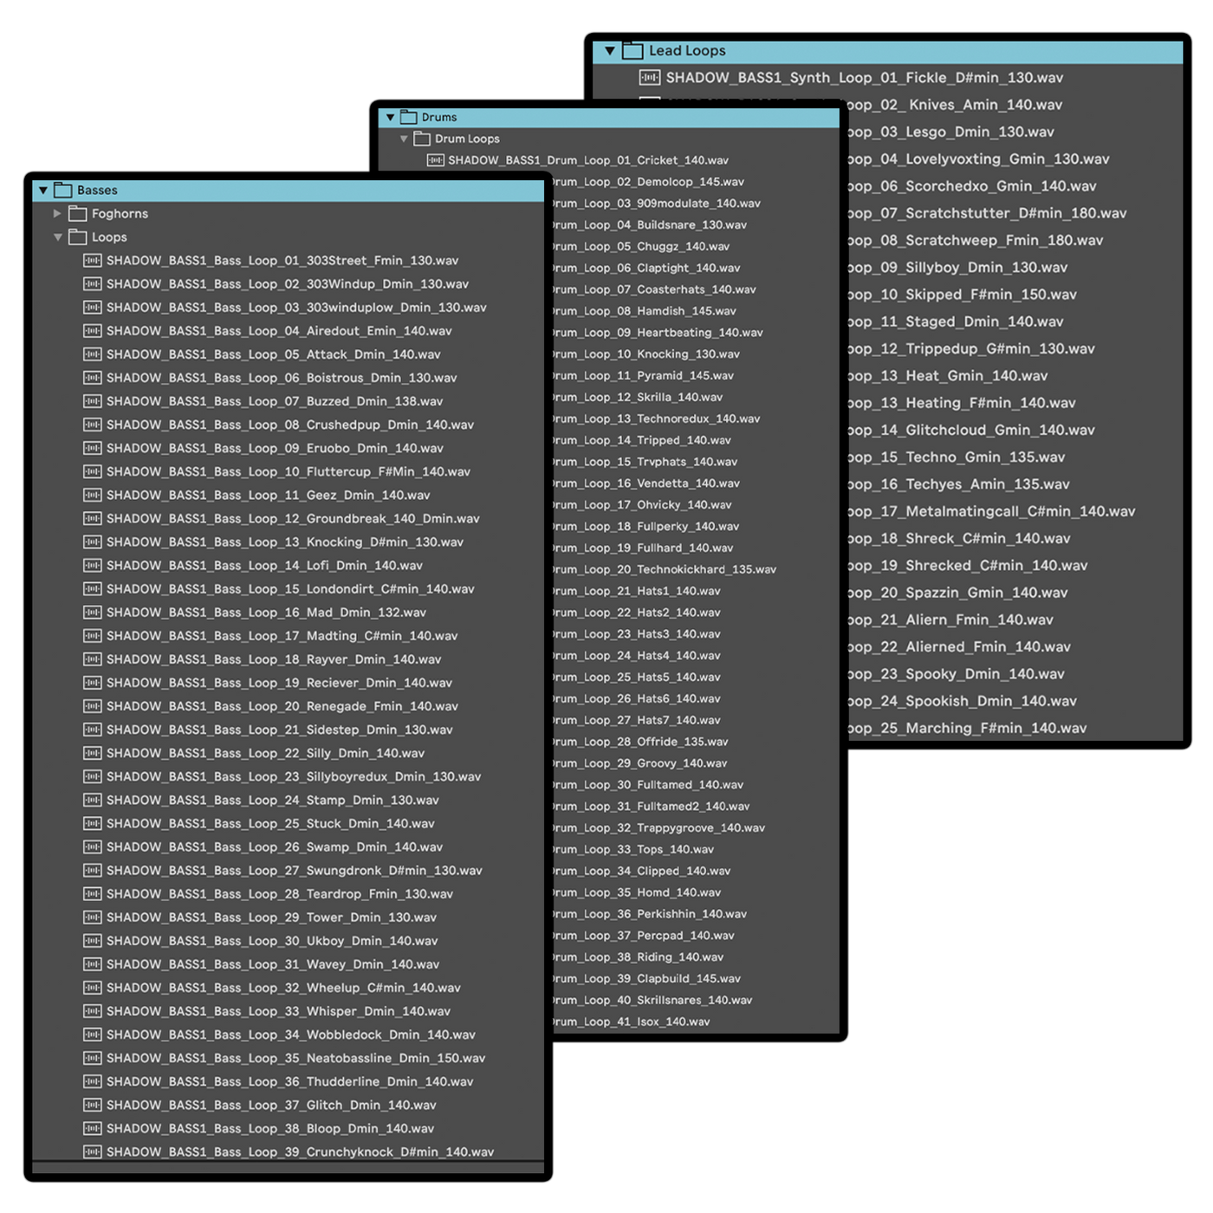The height and width of the screenshot is (1213, 1213).
Task: Collapse the Basses folder triangle
Action: (43, 191)
